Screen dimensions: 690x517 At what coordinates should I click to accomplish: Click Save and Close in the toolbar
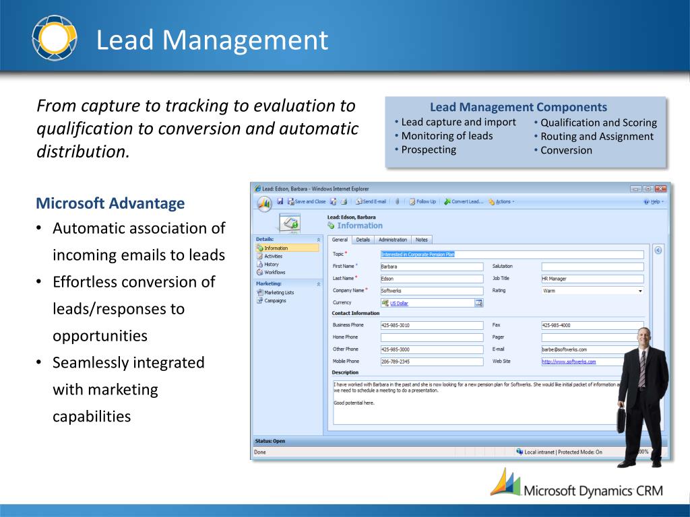click(307, 201)
